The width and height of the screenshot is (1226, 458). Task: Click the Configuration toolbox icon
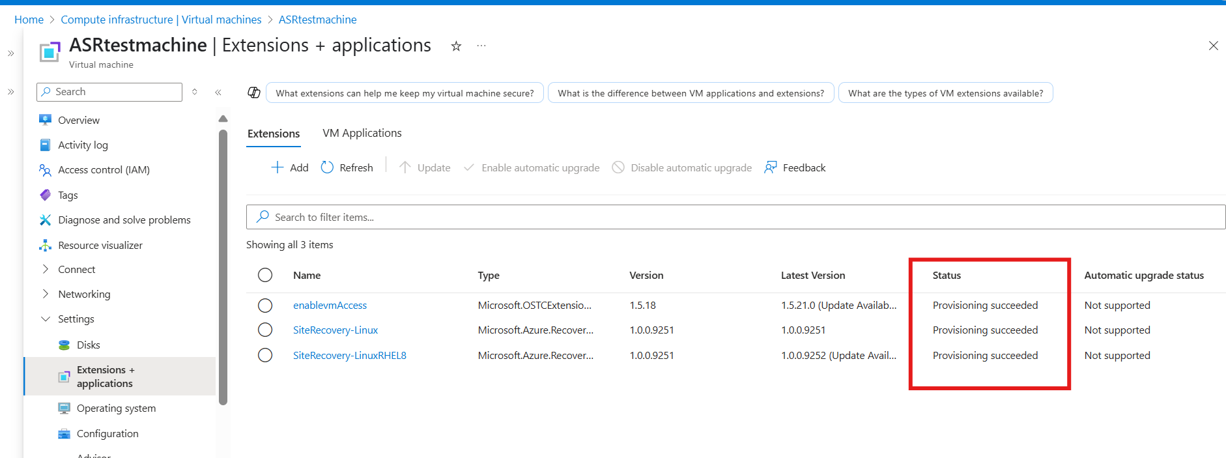(64, 434)
